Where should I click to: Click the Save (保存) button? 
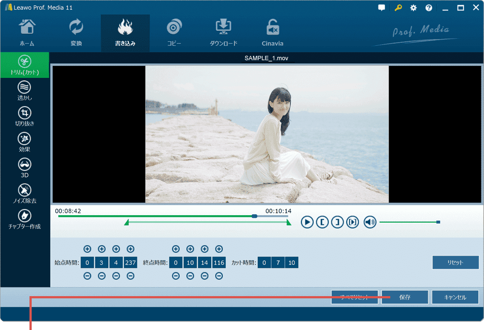click(x=405, y=297)
